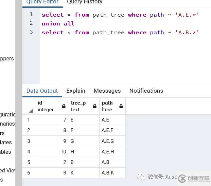Open the Query History tab
This screenshot has height=186, width=211.
[x=85, y=2]
